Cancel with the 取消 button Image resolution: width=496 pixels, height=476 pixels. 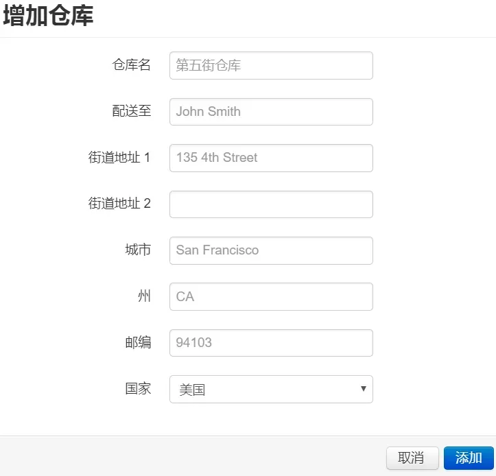click(412, 458)
